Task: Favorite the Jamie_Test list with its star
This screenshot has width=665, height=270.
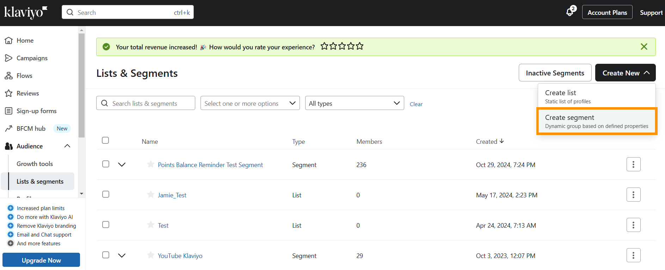Action: (150, 195)
